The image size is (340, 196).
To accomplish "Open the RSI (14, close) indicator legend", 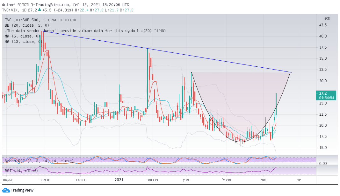I will [x=21, y=171].
